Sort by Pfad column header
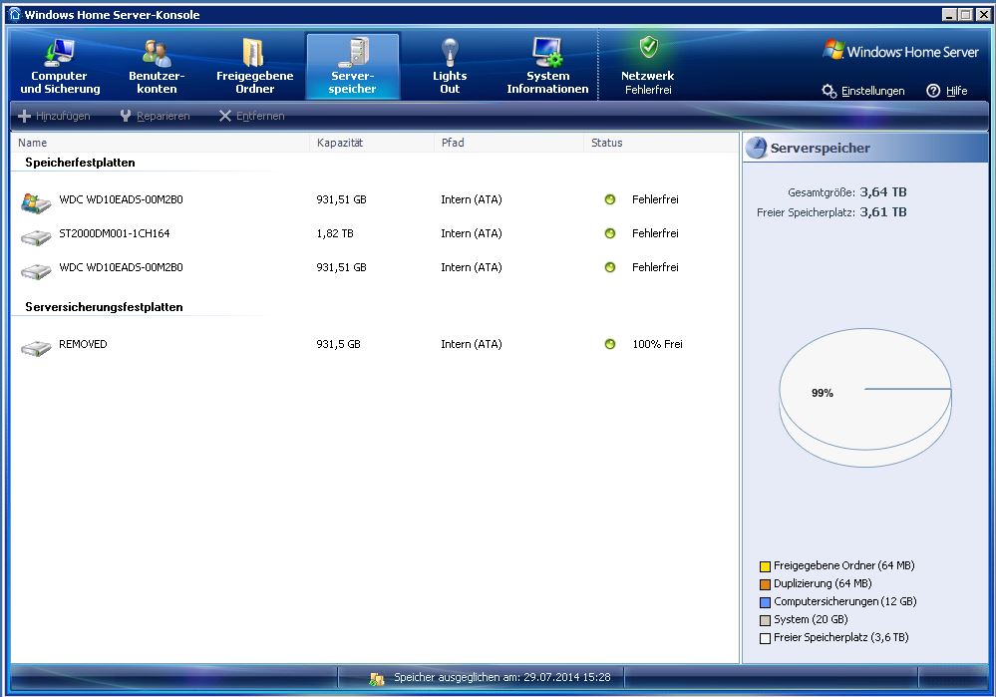Viewport: 996px width, 697px height. tap(509, 143)
